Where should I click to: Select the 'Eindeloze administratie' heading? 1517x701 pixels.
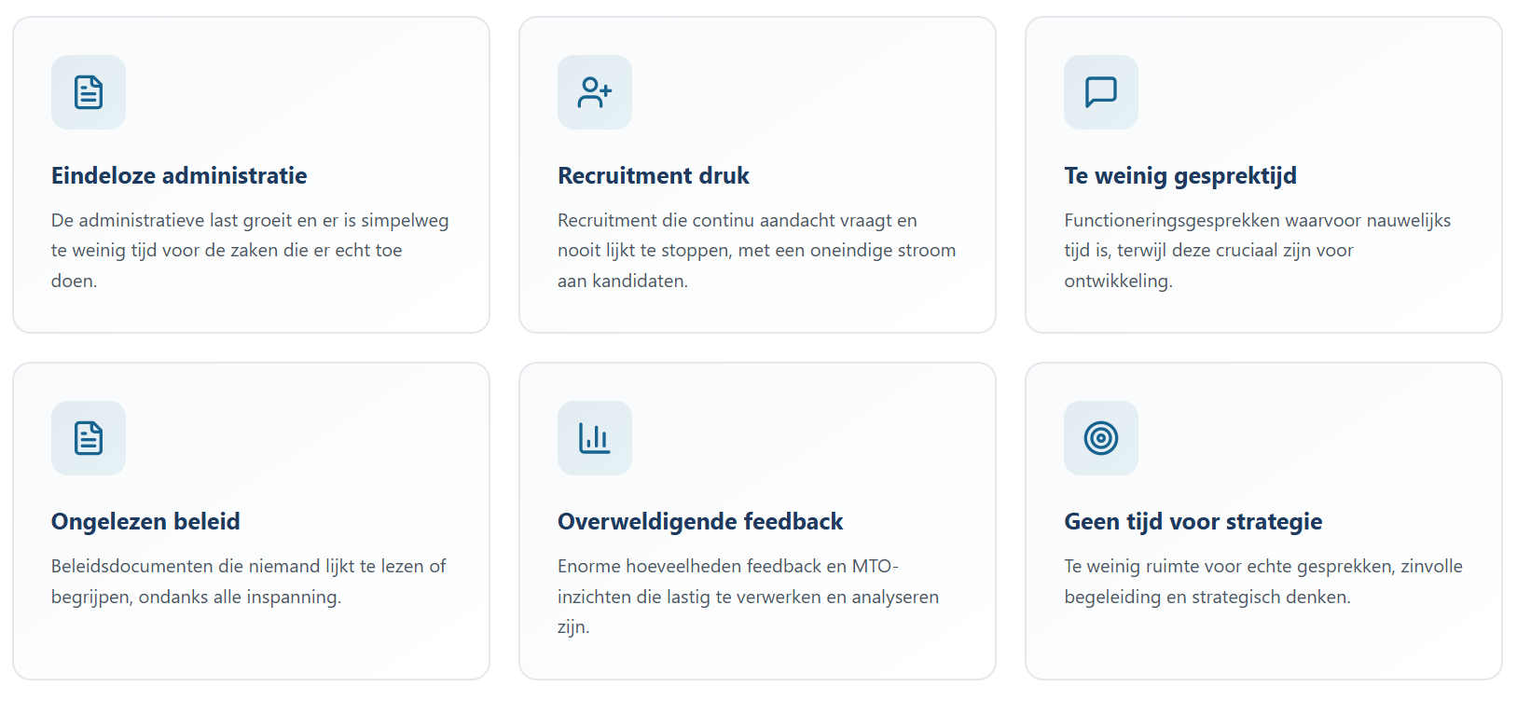[179, 176]
